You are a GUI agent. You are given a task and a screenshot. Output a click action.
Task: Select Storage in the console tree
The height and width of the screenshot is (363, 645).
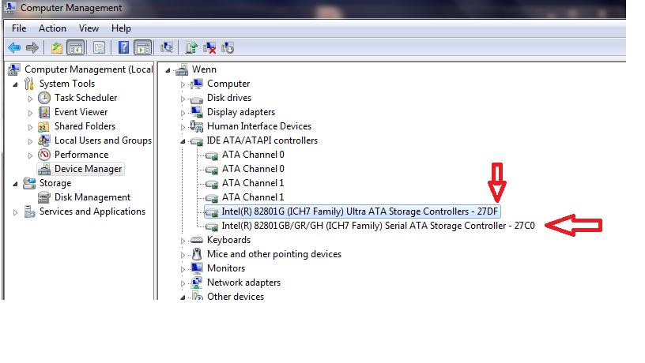click(55, 183)
